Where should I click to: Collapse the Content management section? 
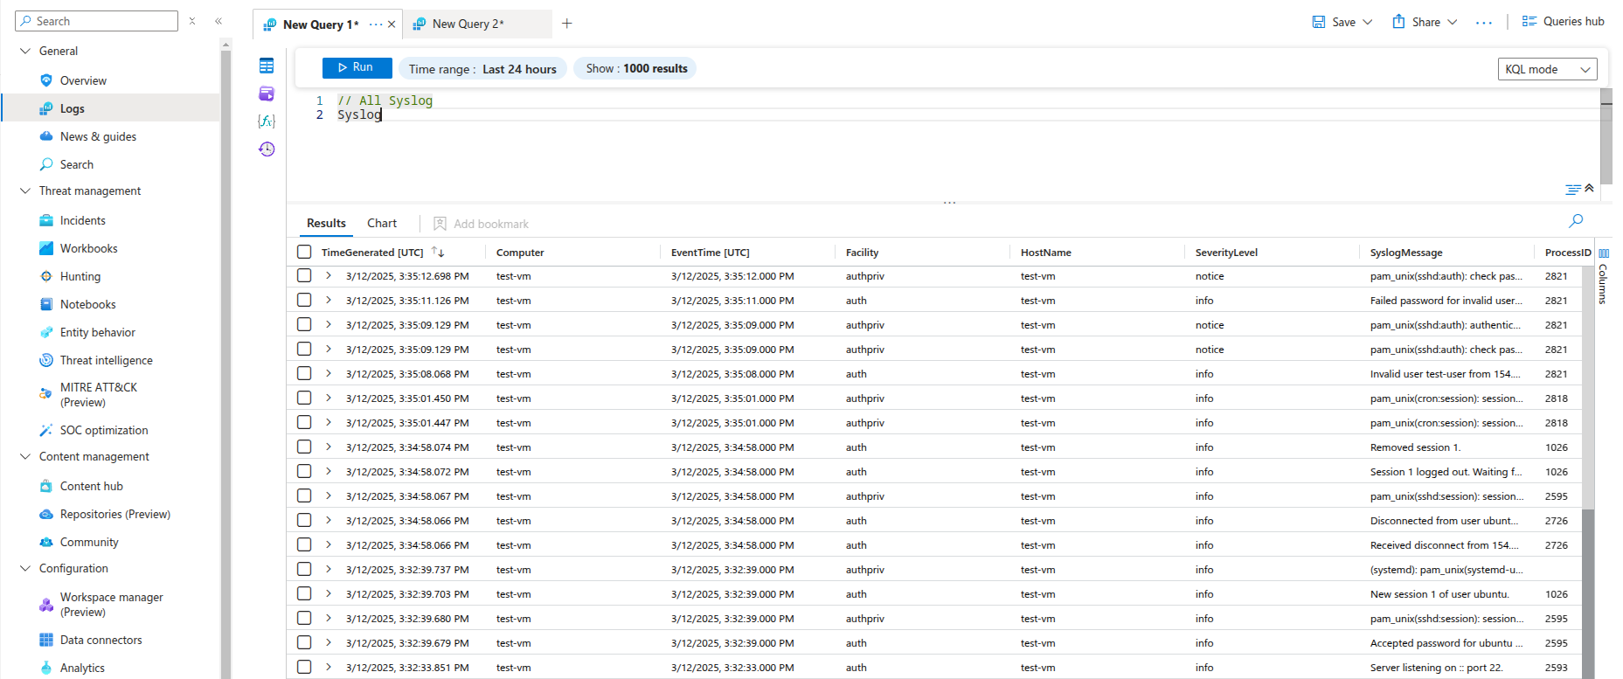pyautogui.click(x=25, y=456)
